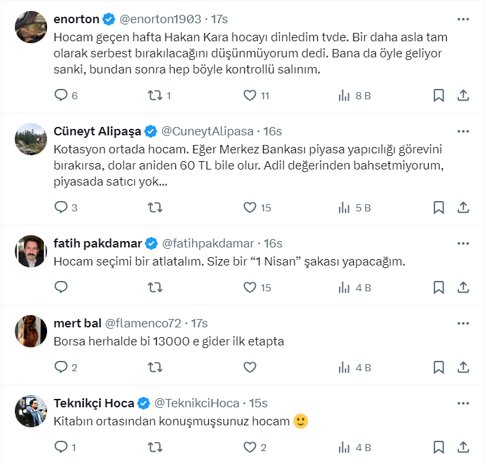This screenshot has height=464, width=488.
Task: Open enorton's profile picture
Action: tap(31, 27)
